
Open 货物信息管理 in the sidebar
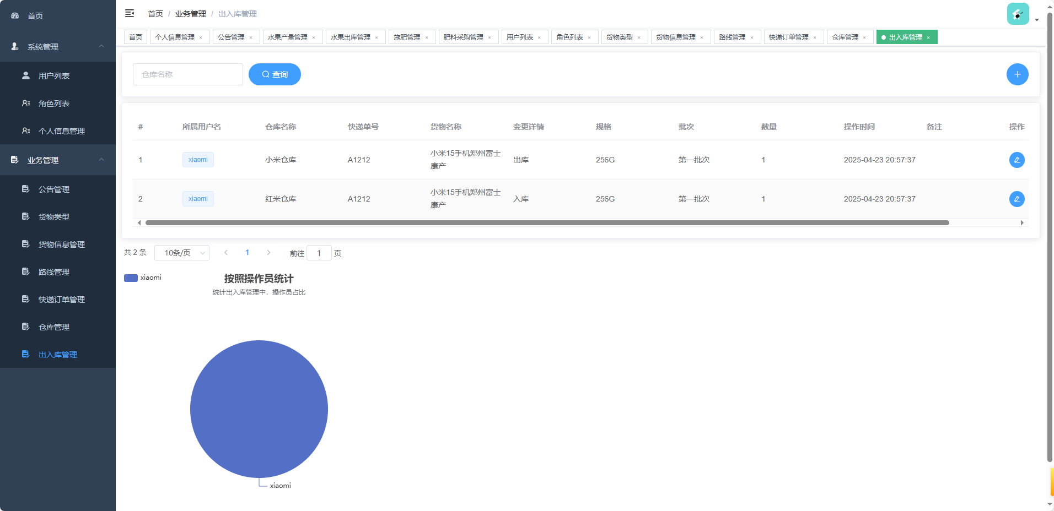[x=61, y=244]
